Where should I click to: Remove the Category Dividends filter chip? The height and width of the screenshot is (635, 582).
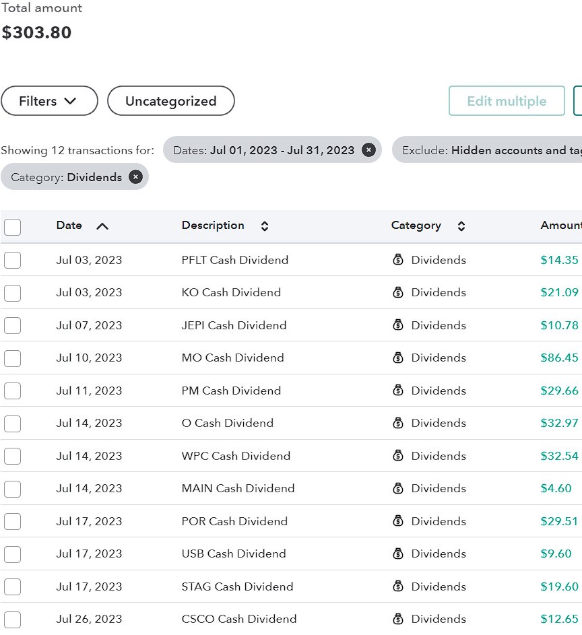[135, 177]
